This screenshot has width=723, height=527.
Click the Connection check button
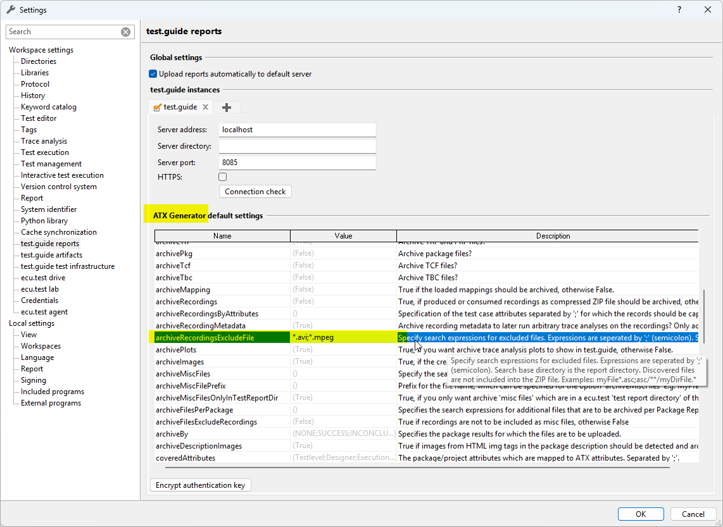(x=255, y=192)
